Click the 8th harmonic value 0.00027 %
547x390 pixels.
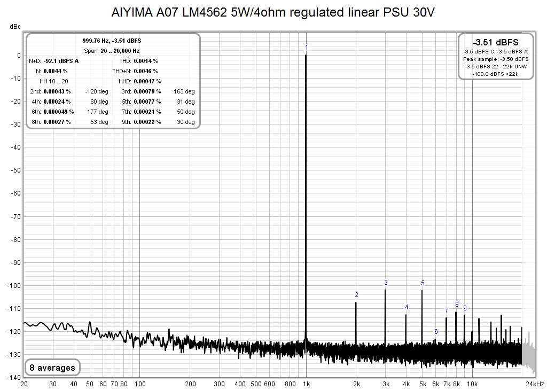click(57, 122)
